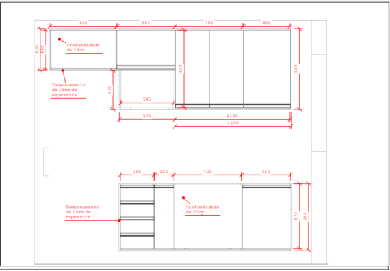Select the 1195 overall dimension label
Screen dimensions: 390x271
coord(232,123)
